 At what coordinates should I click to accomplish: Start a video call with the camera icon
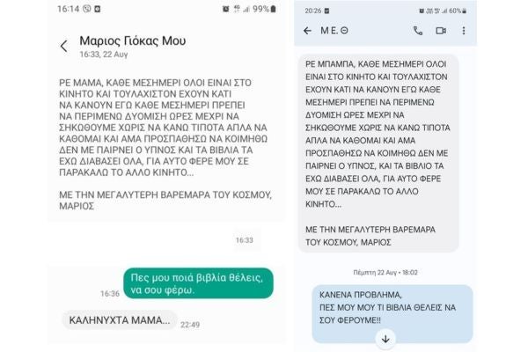coord(441,31)
